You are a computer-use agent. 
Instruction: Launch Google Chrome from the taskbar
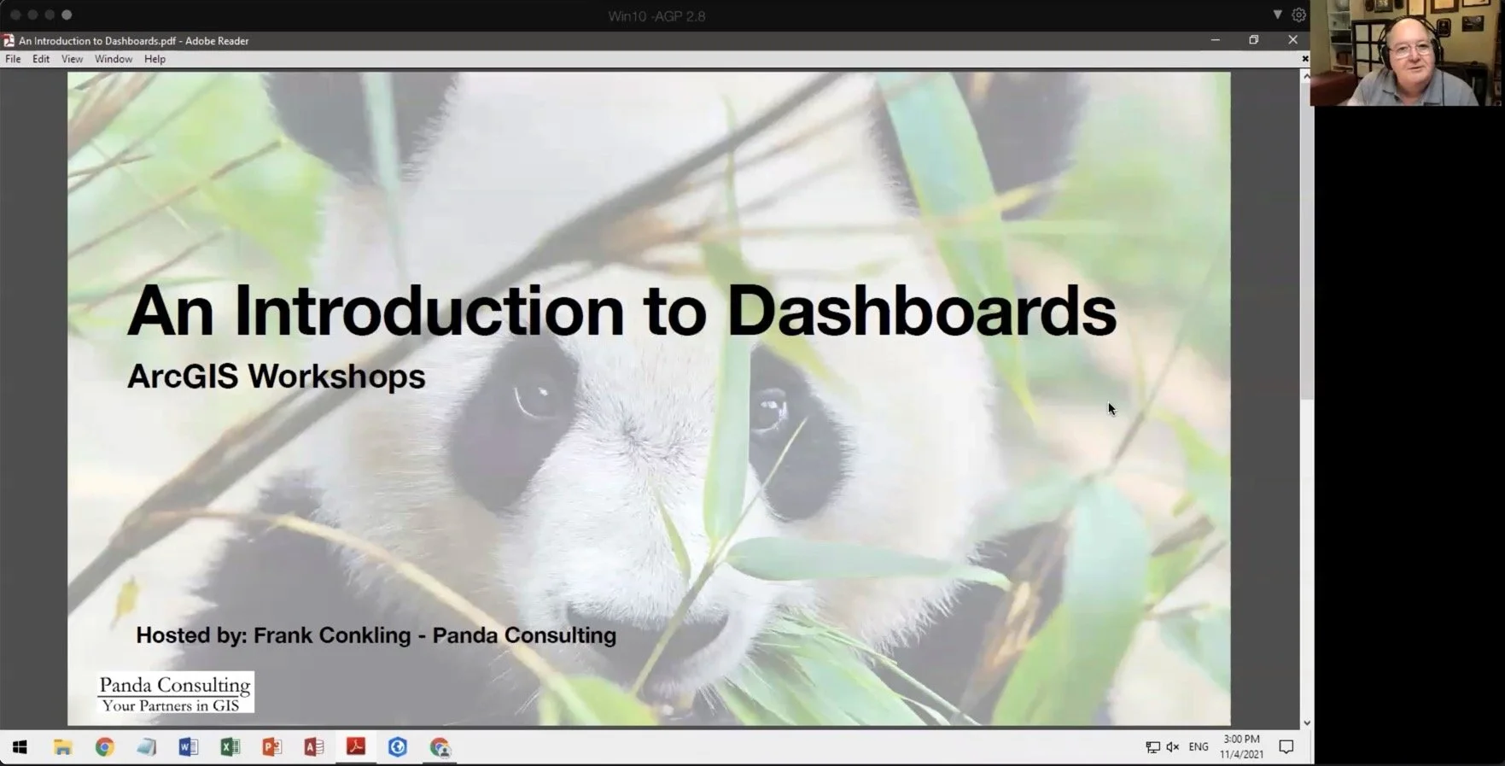click(x=104, y=747)
